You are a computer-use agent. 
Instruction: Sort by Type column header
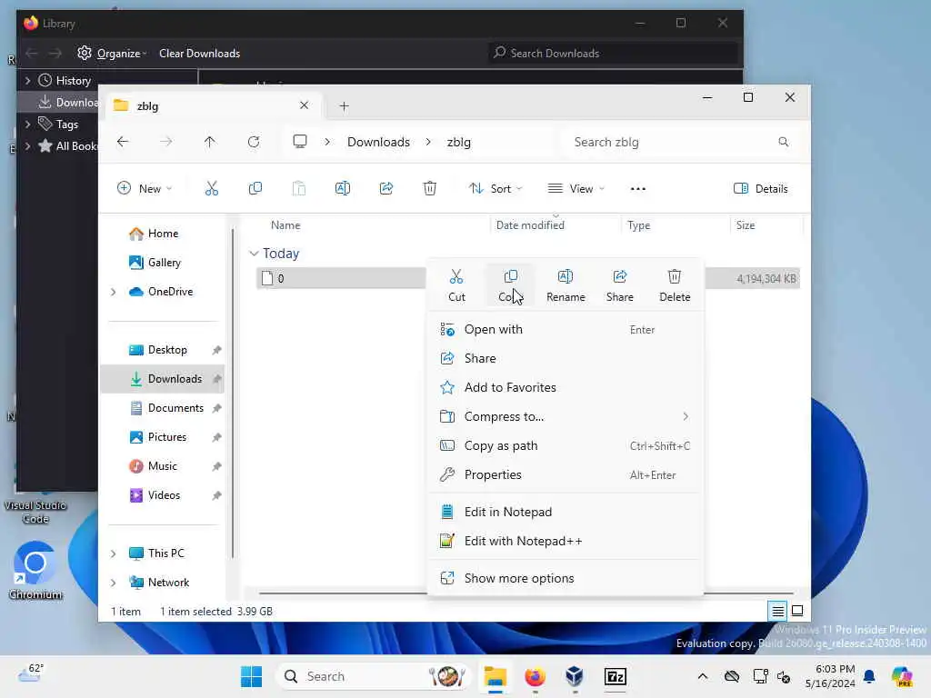coord(638,225)
